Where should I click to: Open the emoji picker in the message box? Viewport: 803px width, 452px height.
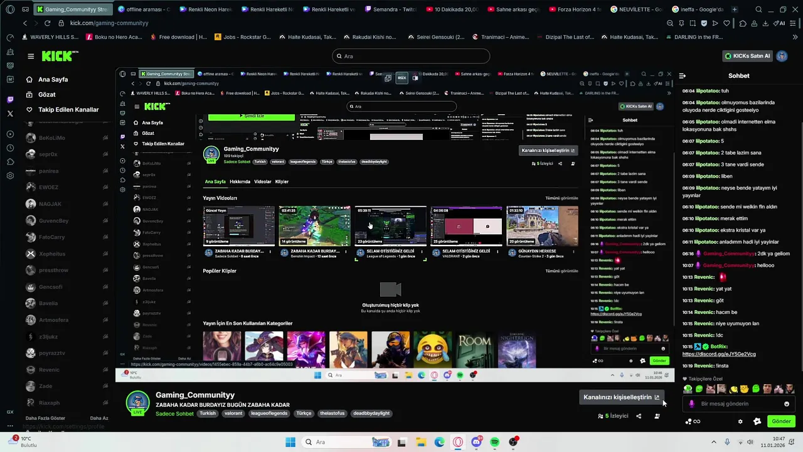[x=787, y=404]
